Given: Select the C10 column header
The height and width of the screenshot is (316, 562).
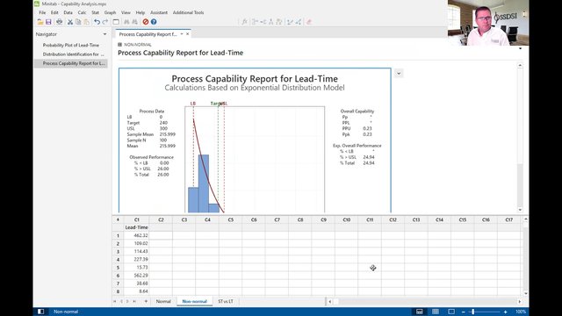Looking at the screenshot, I should [346, 219].
